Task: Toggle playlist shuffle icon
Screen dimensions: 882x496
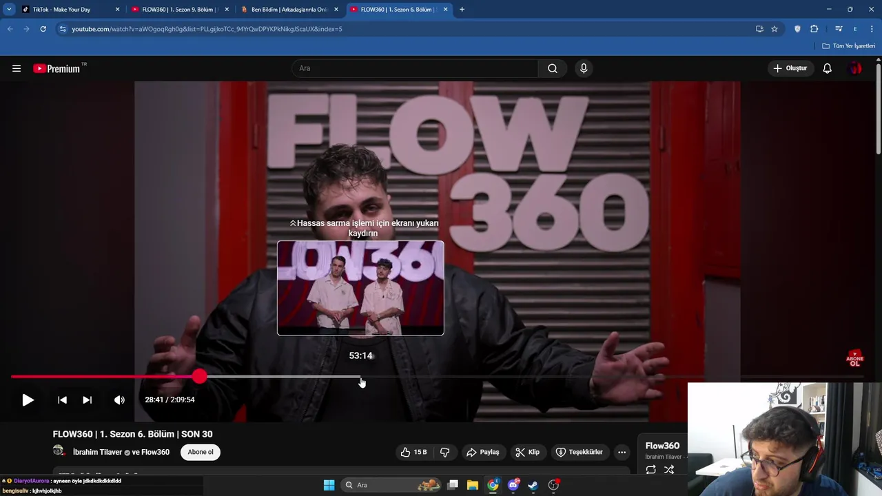Action: point(669,470)
